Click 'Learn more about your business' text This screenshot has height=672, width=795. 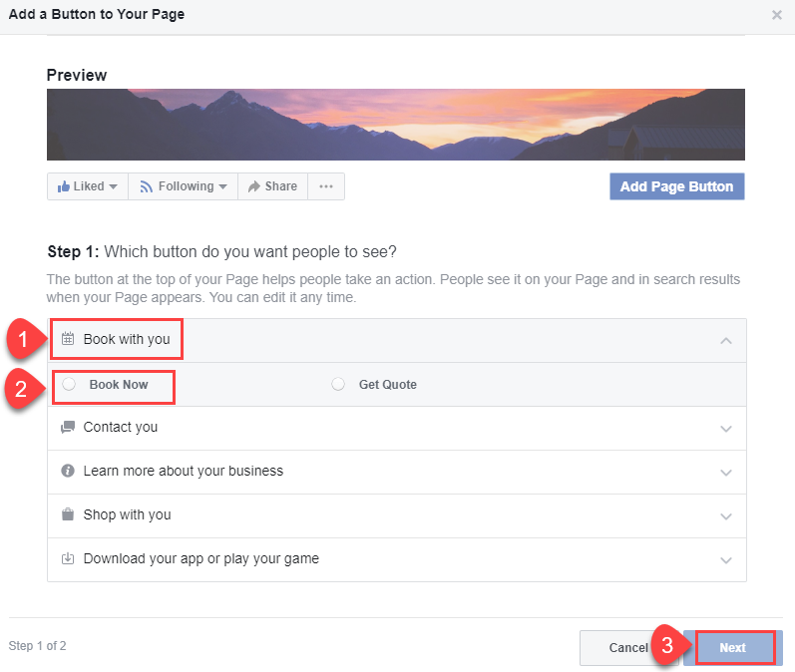(183, 471)
